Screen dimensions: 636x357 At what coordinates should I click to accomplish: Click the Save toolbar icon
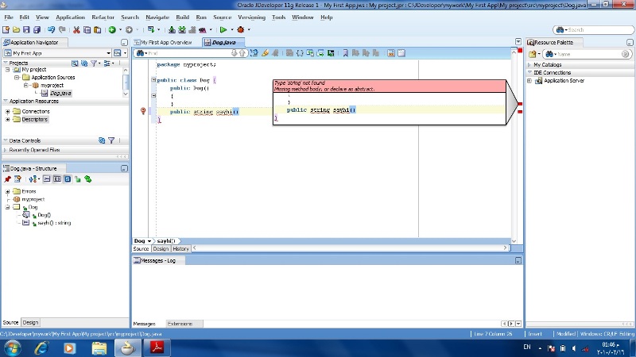[x=26, y=29]
